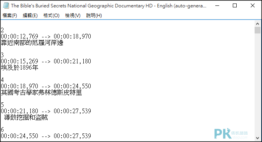Open the 檔案(F) menu

[x=10, y=16]
